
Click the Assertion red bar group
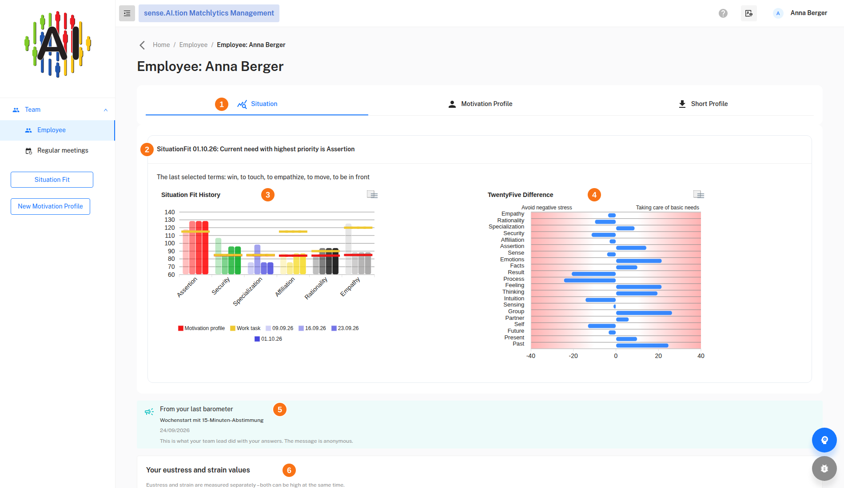click(x=195, y=248)
